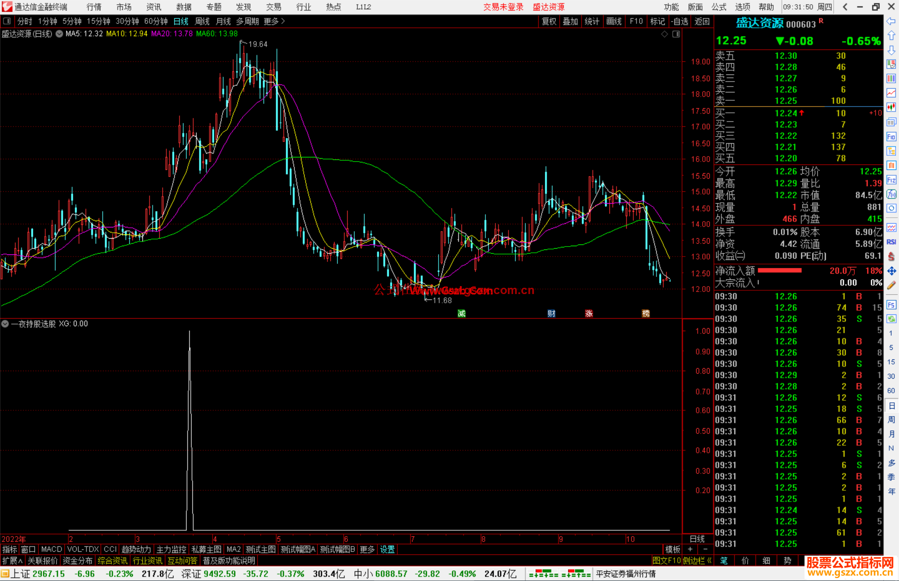Click the back arrow sidebar icon
Image resolution: width=899 pixels, height=581 pixels.
(x=891, y=21)
